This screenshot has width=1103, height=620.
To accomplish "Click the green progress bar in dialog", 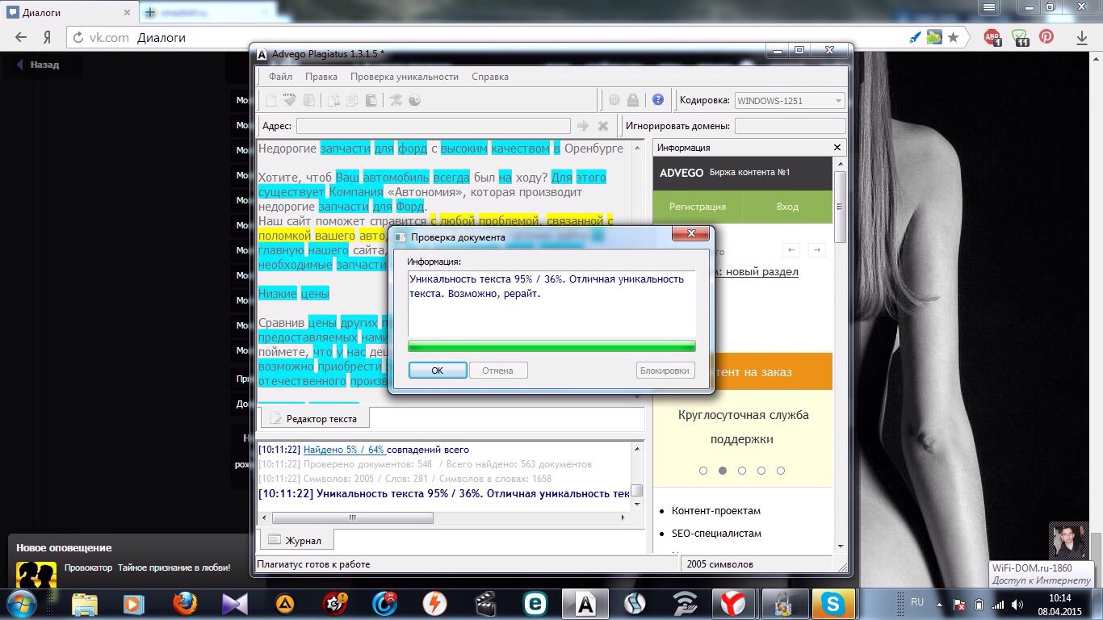I will [x=551, y=346].
